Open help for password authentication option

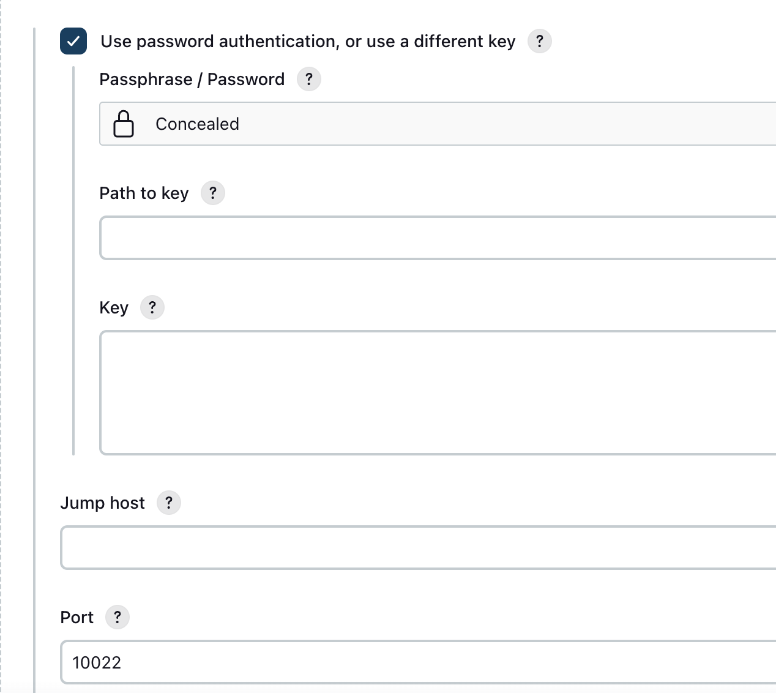pyautogui.click(x=539, y=41)
